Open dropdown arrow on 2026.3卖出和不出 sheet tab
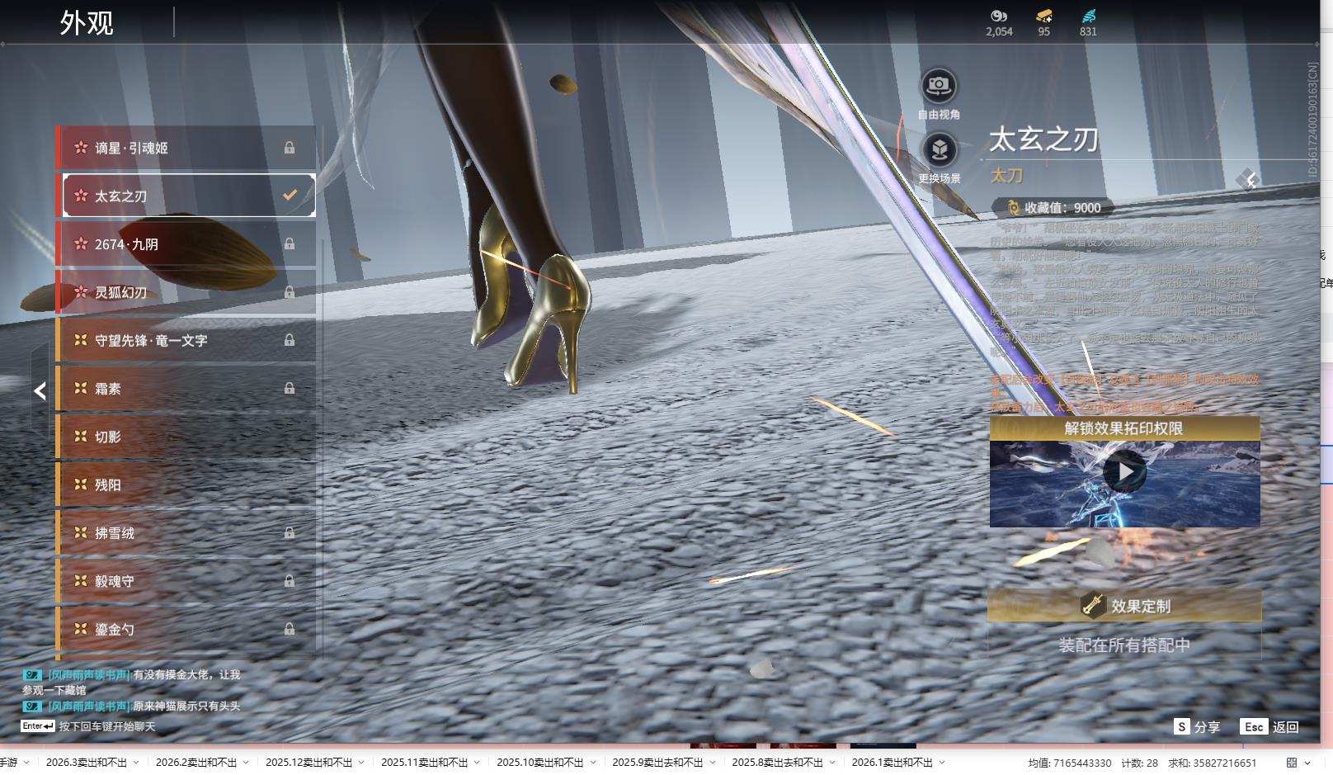Screen dimensions: 1333x775 point(136,763)
